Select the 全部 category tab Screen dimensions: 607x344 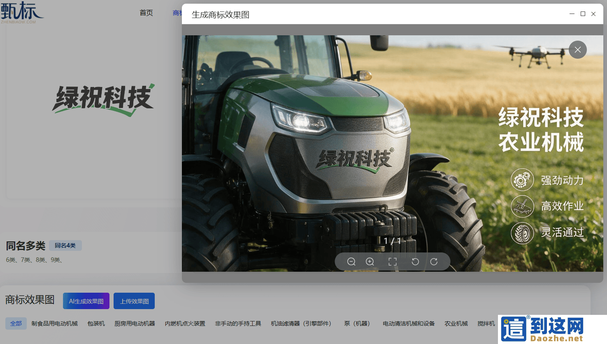click(16, 323)
